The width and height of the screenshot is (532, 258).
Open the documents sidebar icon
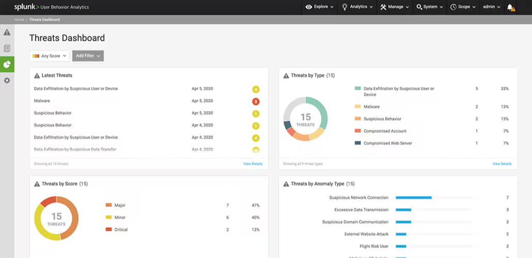pos(7,49)
